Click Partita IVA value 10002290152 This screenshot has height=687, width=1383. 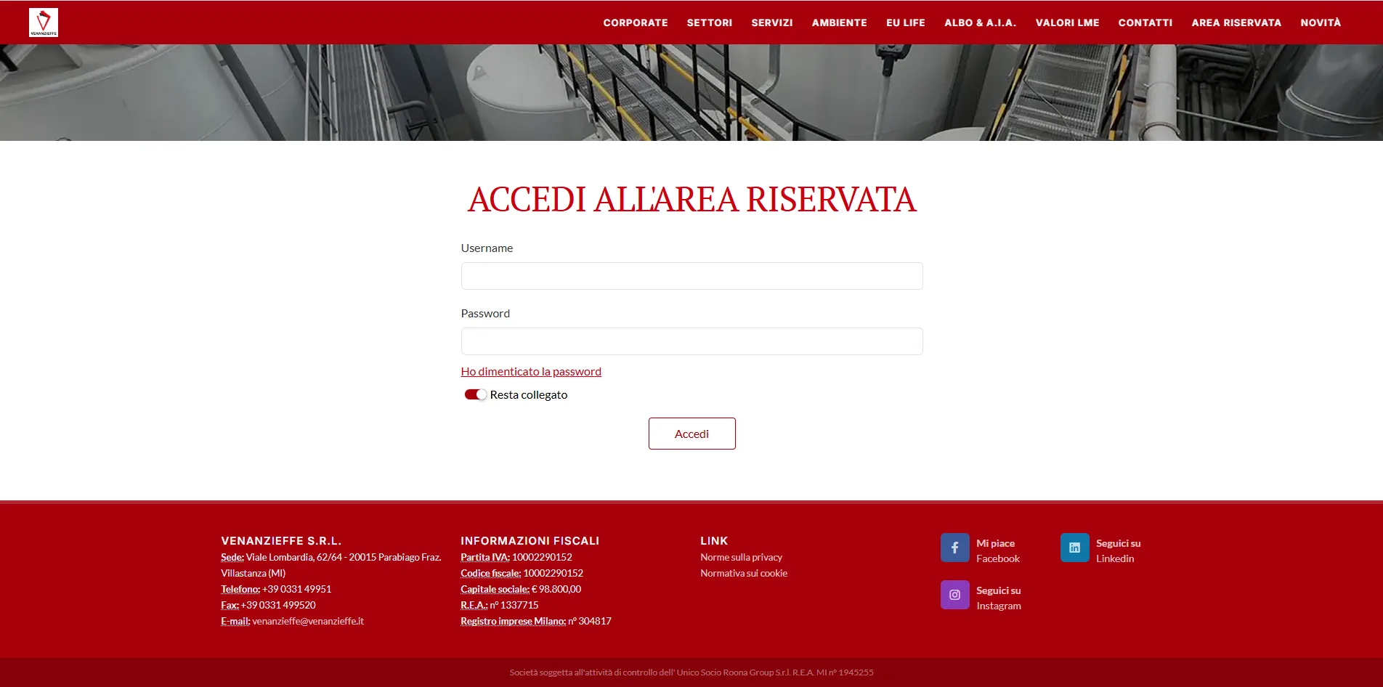pyautogui.click(x=542, y=557)
